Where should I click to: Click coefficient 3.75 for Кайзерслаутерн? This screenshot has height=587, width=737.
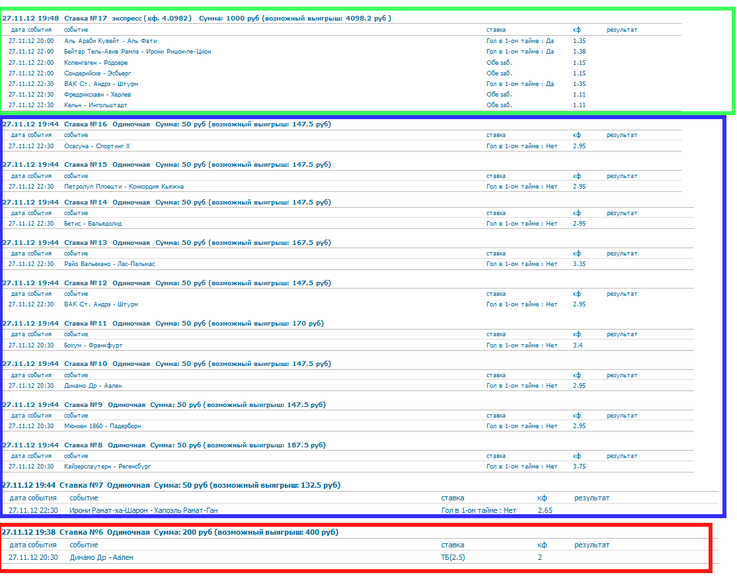pos(579,467)
